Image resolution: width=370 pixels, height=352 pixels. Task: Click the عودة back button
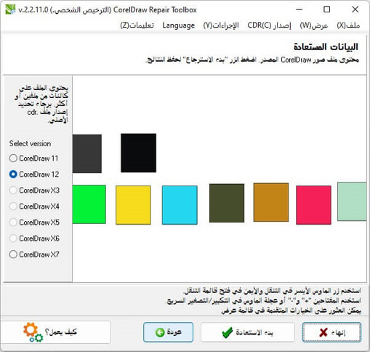click(x=168, y=332)
